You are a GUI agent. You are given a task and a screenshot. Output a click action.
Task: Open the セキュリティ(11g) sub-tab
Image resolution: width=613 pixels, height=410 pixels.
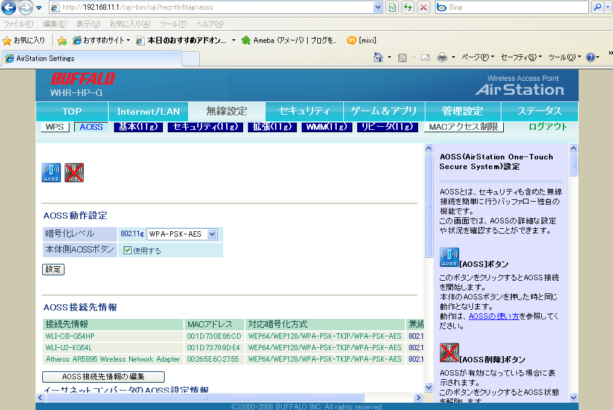[x=205, y=127]
